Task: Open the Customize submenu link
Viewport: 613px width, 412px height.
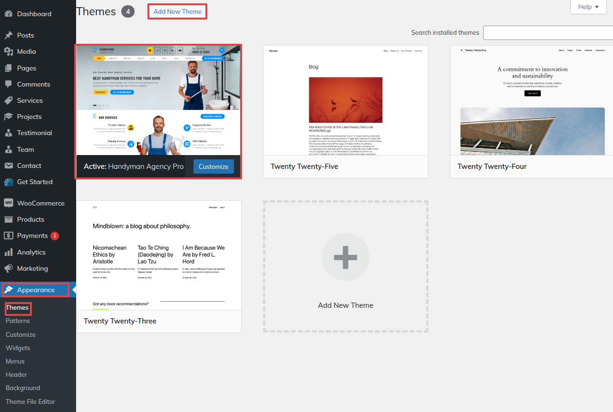Action: pos(20,334)
